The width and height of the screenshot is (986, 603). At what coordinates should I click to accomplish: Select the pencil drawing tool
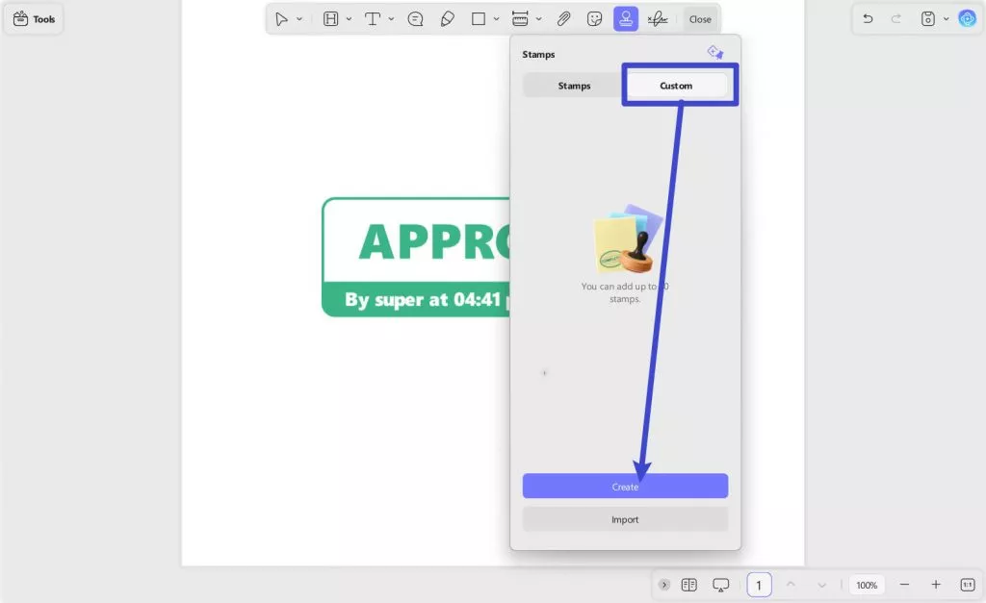[x=447, y=19]
